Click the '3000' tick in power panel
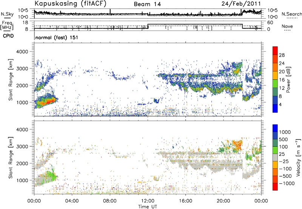The image size is (302, 209). point(22,69)
